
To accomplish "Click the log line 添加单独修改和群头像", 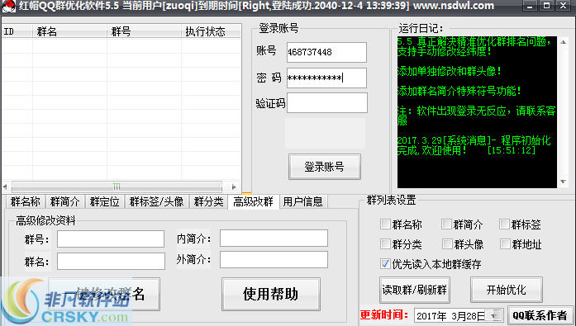I will [449, 71].
